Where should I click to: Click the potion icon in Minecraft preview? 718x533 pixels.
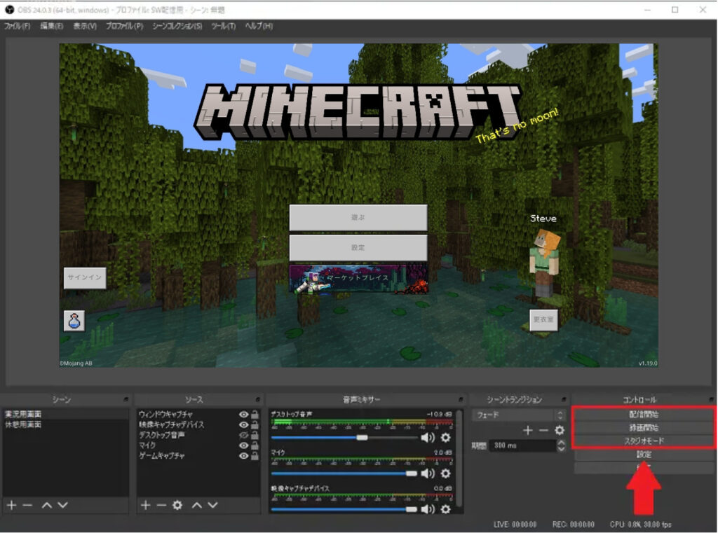(x=74, y=321)
